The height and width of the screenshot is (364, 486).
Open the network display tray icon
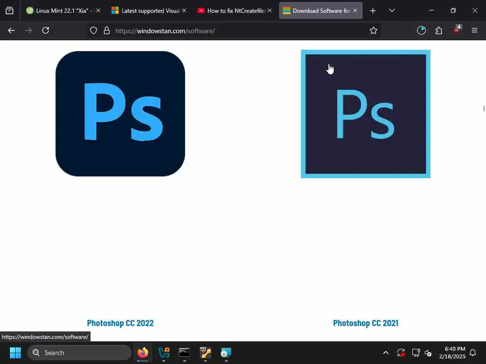click(x=416, y=353)
